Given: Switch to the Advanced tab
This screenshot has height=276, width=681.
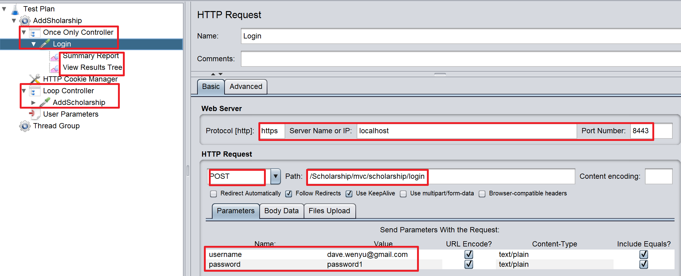Looking at the screenshot, I should (246, 87).
